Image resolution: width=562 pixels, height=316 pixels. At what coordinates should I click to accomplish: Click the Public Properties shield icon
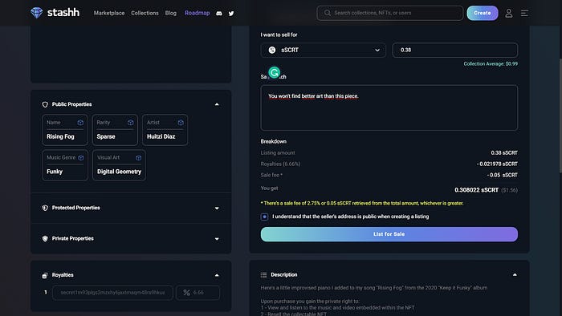click(x=45, y=104)
